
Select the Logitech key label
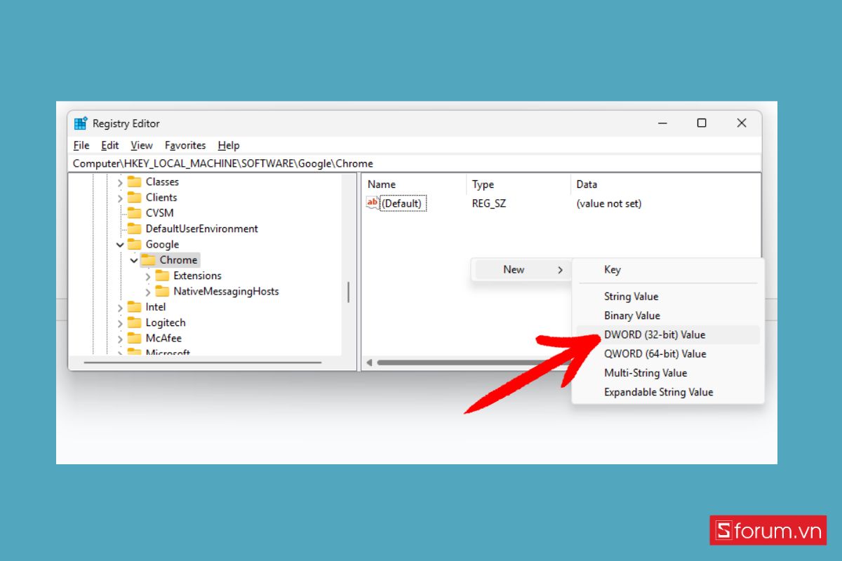(x=166, y=323)
